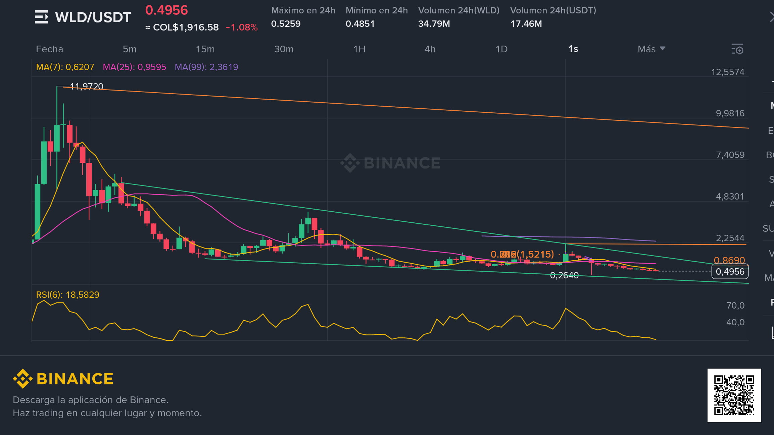The image size is (774, 435).
Task: Click the 2,2544 price axis label
Action: pos(730,238)
